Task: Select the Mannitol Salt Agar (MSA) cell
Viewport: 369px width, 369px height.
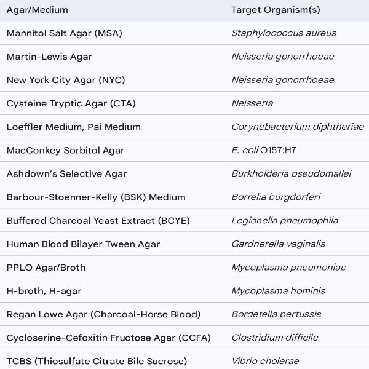Action: pyautogui.click(x=65, y=33)
